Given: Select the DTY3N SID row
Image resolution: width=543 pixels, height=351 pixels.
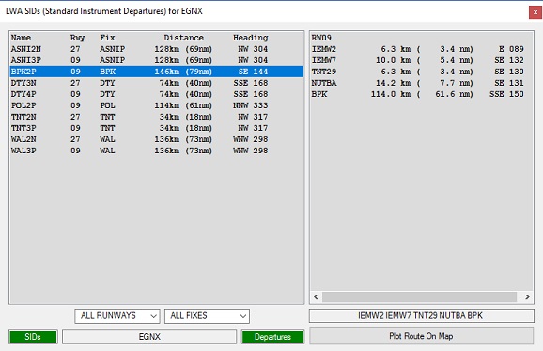Looking at the screenshot, I should coord(157,83).
